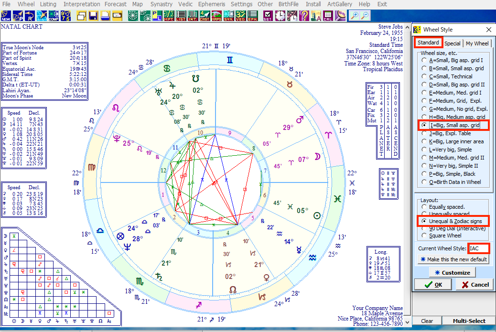Choose the Square Wheel layout option

click(442, 236)
